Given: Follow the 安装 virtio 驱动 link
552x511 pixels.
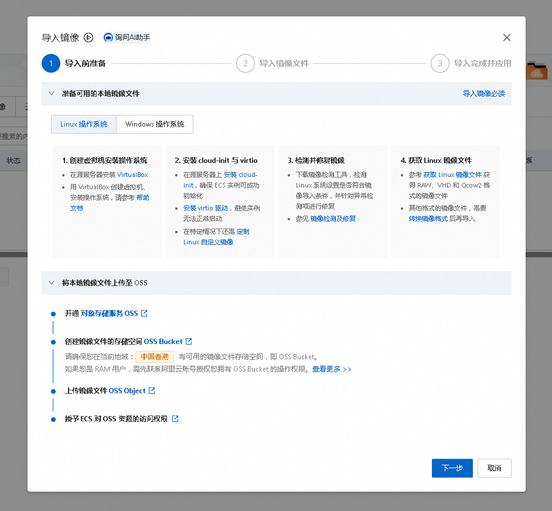Looking at the screenshot, I should point(205,208).
